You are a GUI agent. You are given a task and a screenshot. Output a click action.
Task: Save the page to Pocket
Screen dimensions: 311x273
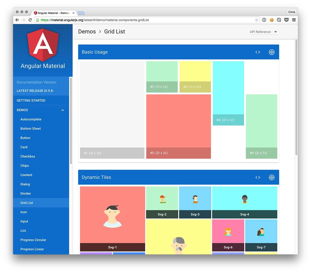click(x=286, y=20)
